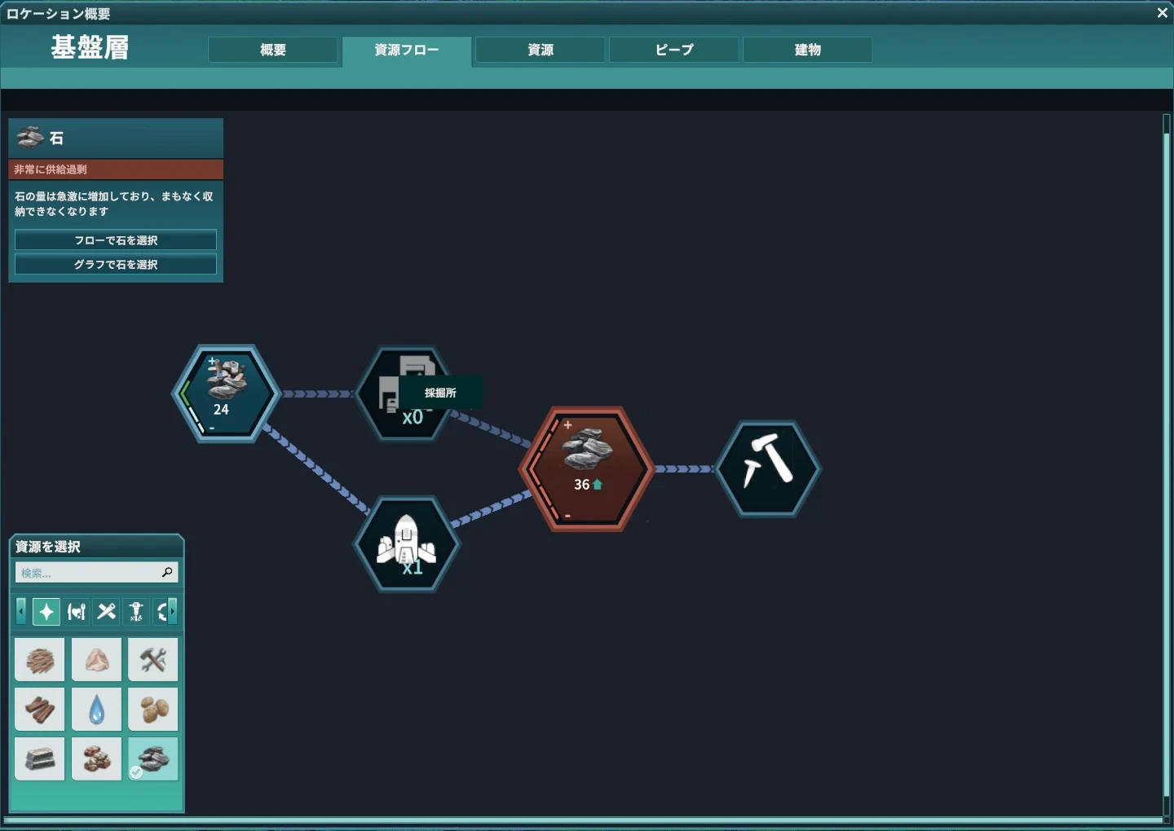The image size is (1174, 831).
Task: Select the 採掘所 quarry building node
Action: pos(408,394)
